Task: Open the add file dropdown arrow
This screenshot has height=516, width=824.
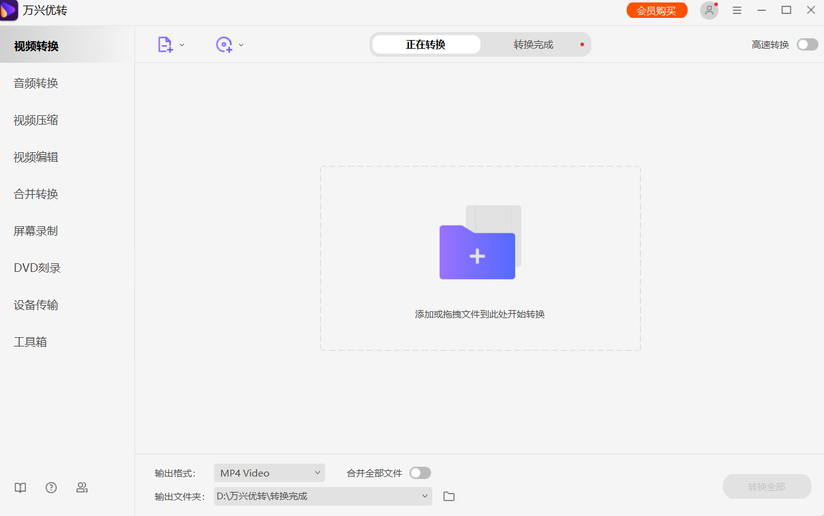Action: (x=182, y=45)
